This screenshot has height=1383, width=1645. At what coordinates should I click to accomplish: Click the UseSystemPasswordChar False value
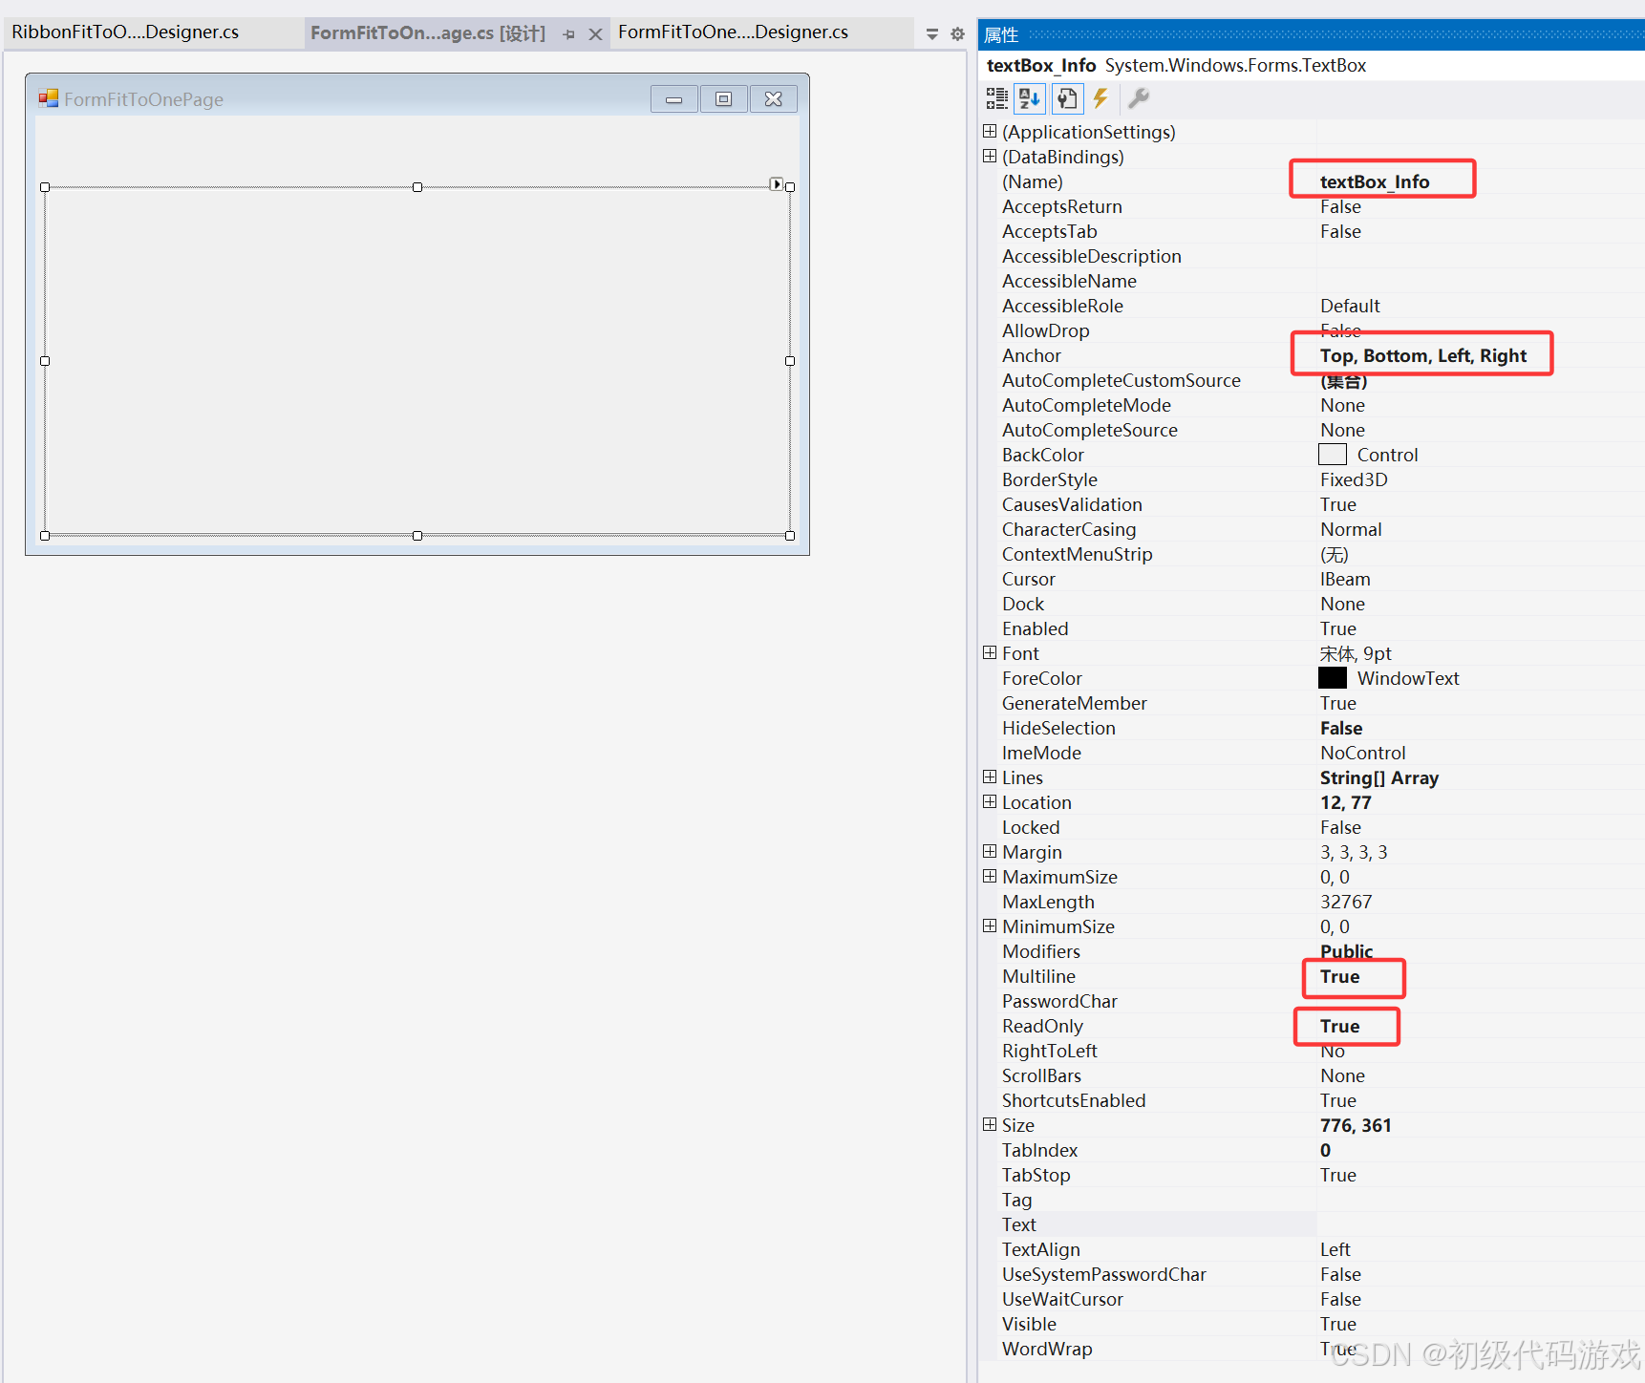(1340, 1274)
